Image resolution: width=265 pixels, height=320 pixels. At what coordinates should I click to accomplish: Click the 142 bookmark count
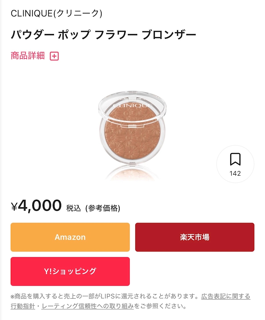click(235, 173)
